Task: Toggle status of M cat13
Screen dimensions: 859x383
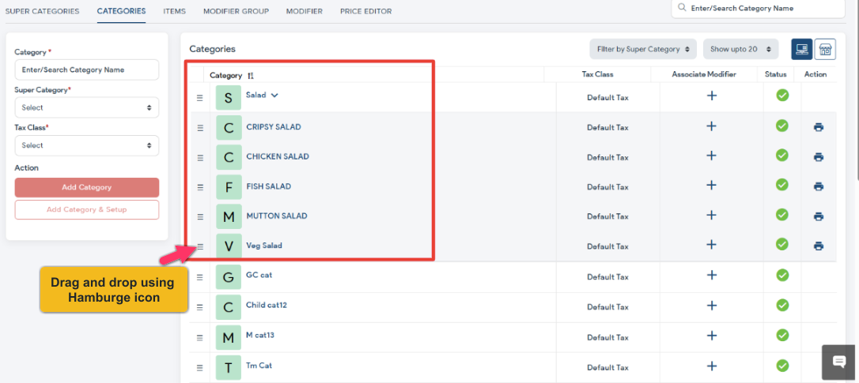Action: (x=782, y=335)
